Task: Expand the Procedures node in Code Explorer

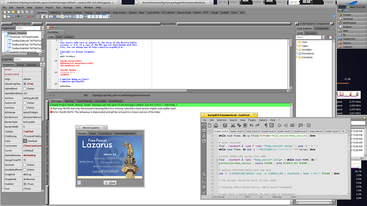Action: pos(297,54)
